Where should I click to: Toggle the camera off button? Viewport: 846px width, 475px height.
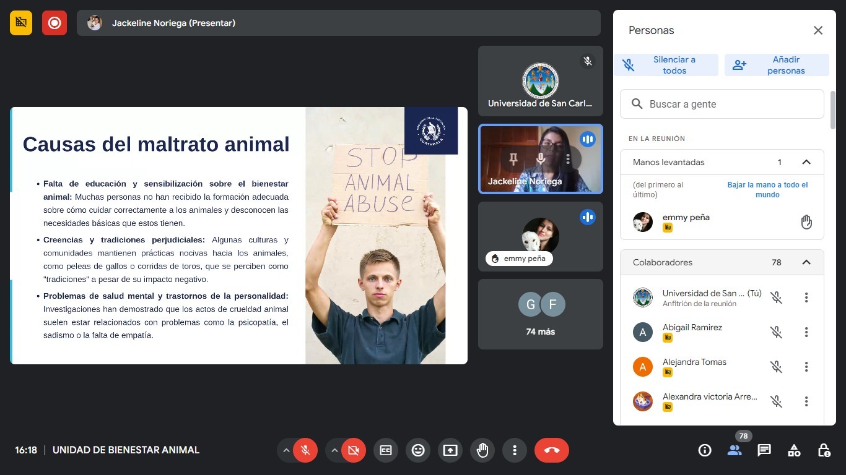pyautogui.click(x=354, y=450)
